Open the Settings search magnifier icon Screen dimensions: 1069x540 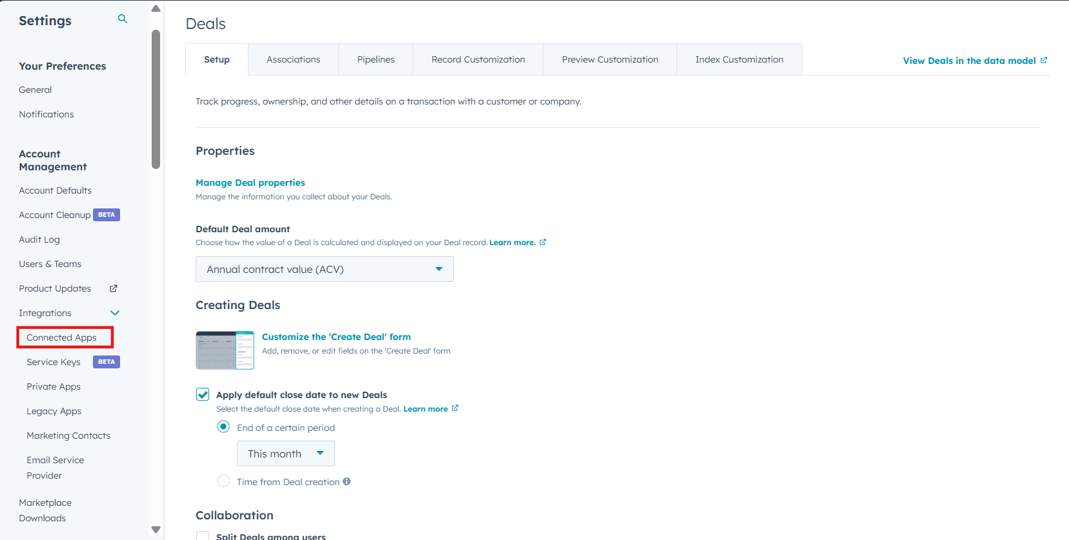(x=123, y=19)
